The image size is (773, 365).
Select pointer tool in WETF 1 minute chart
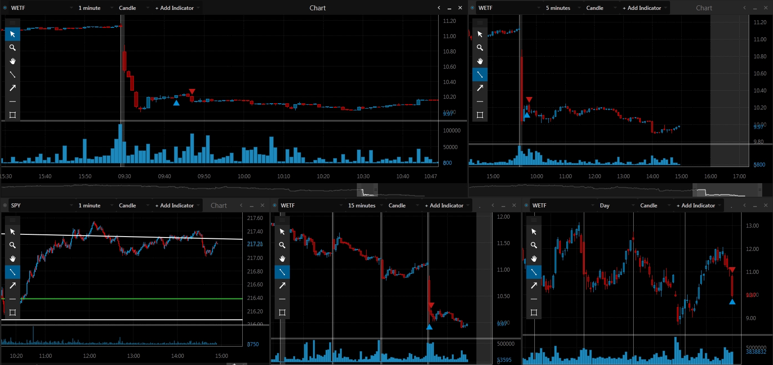[x=13, y=34]
